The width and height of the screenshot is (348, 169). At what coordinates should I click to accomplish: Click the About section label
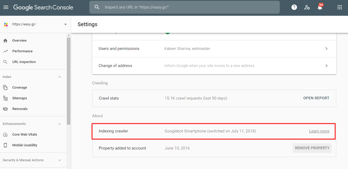pos(97,116)
